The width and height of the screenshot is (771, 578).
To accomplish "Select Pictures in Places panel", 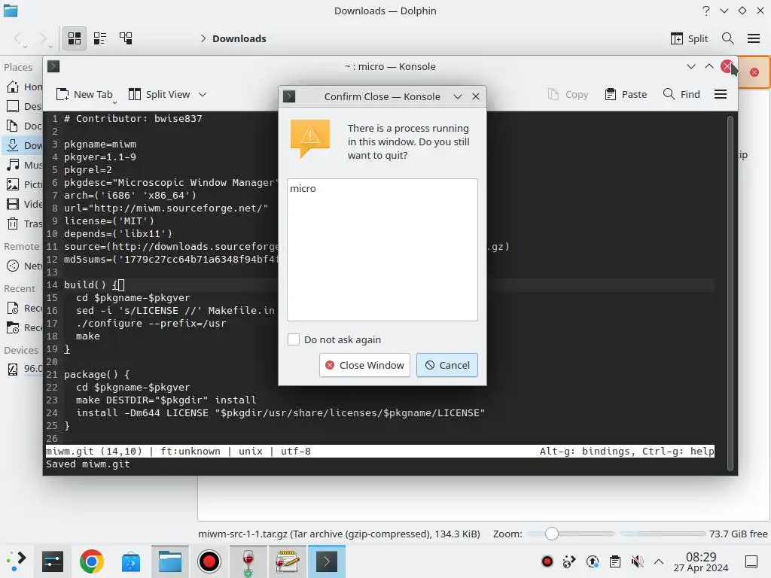I will coord(23,184).
